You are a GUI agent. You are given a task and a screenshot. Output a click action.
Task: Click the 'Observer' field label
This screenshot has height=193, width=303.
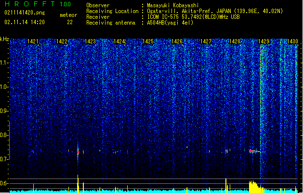point(98,5)
